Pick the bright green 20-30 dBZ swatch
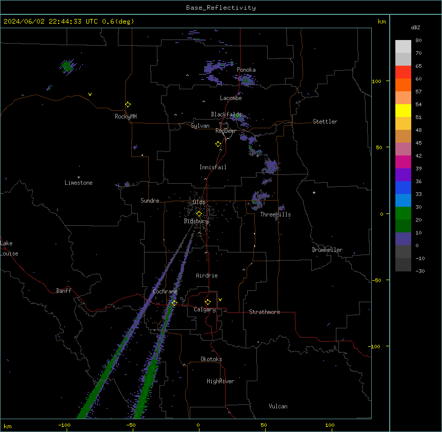Screen dimensions: 442x432 (x=403, y=213)
